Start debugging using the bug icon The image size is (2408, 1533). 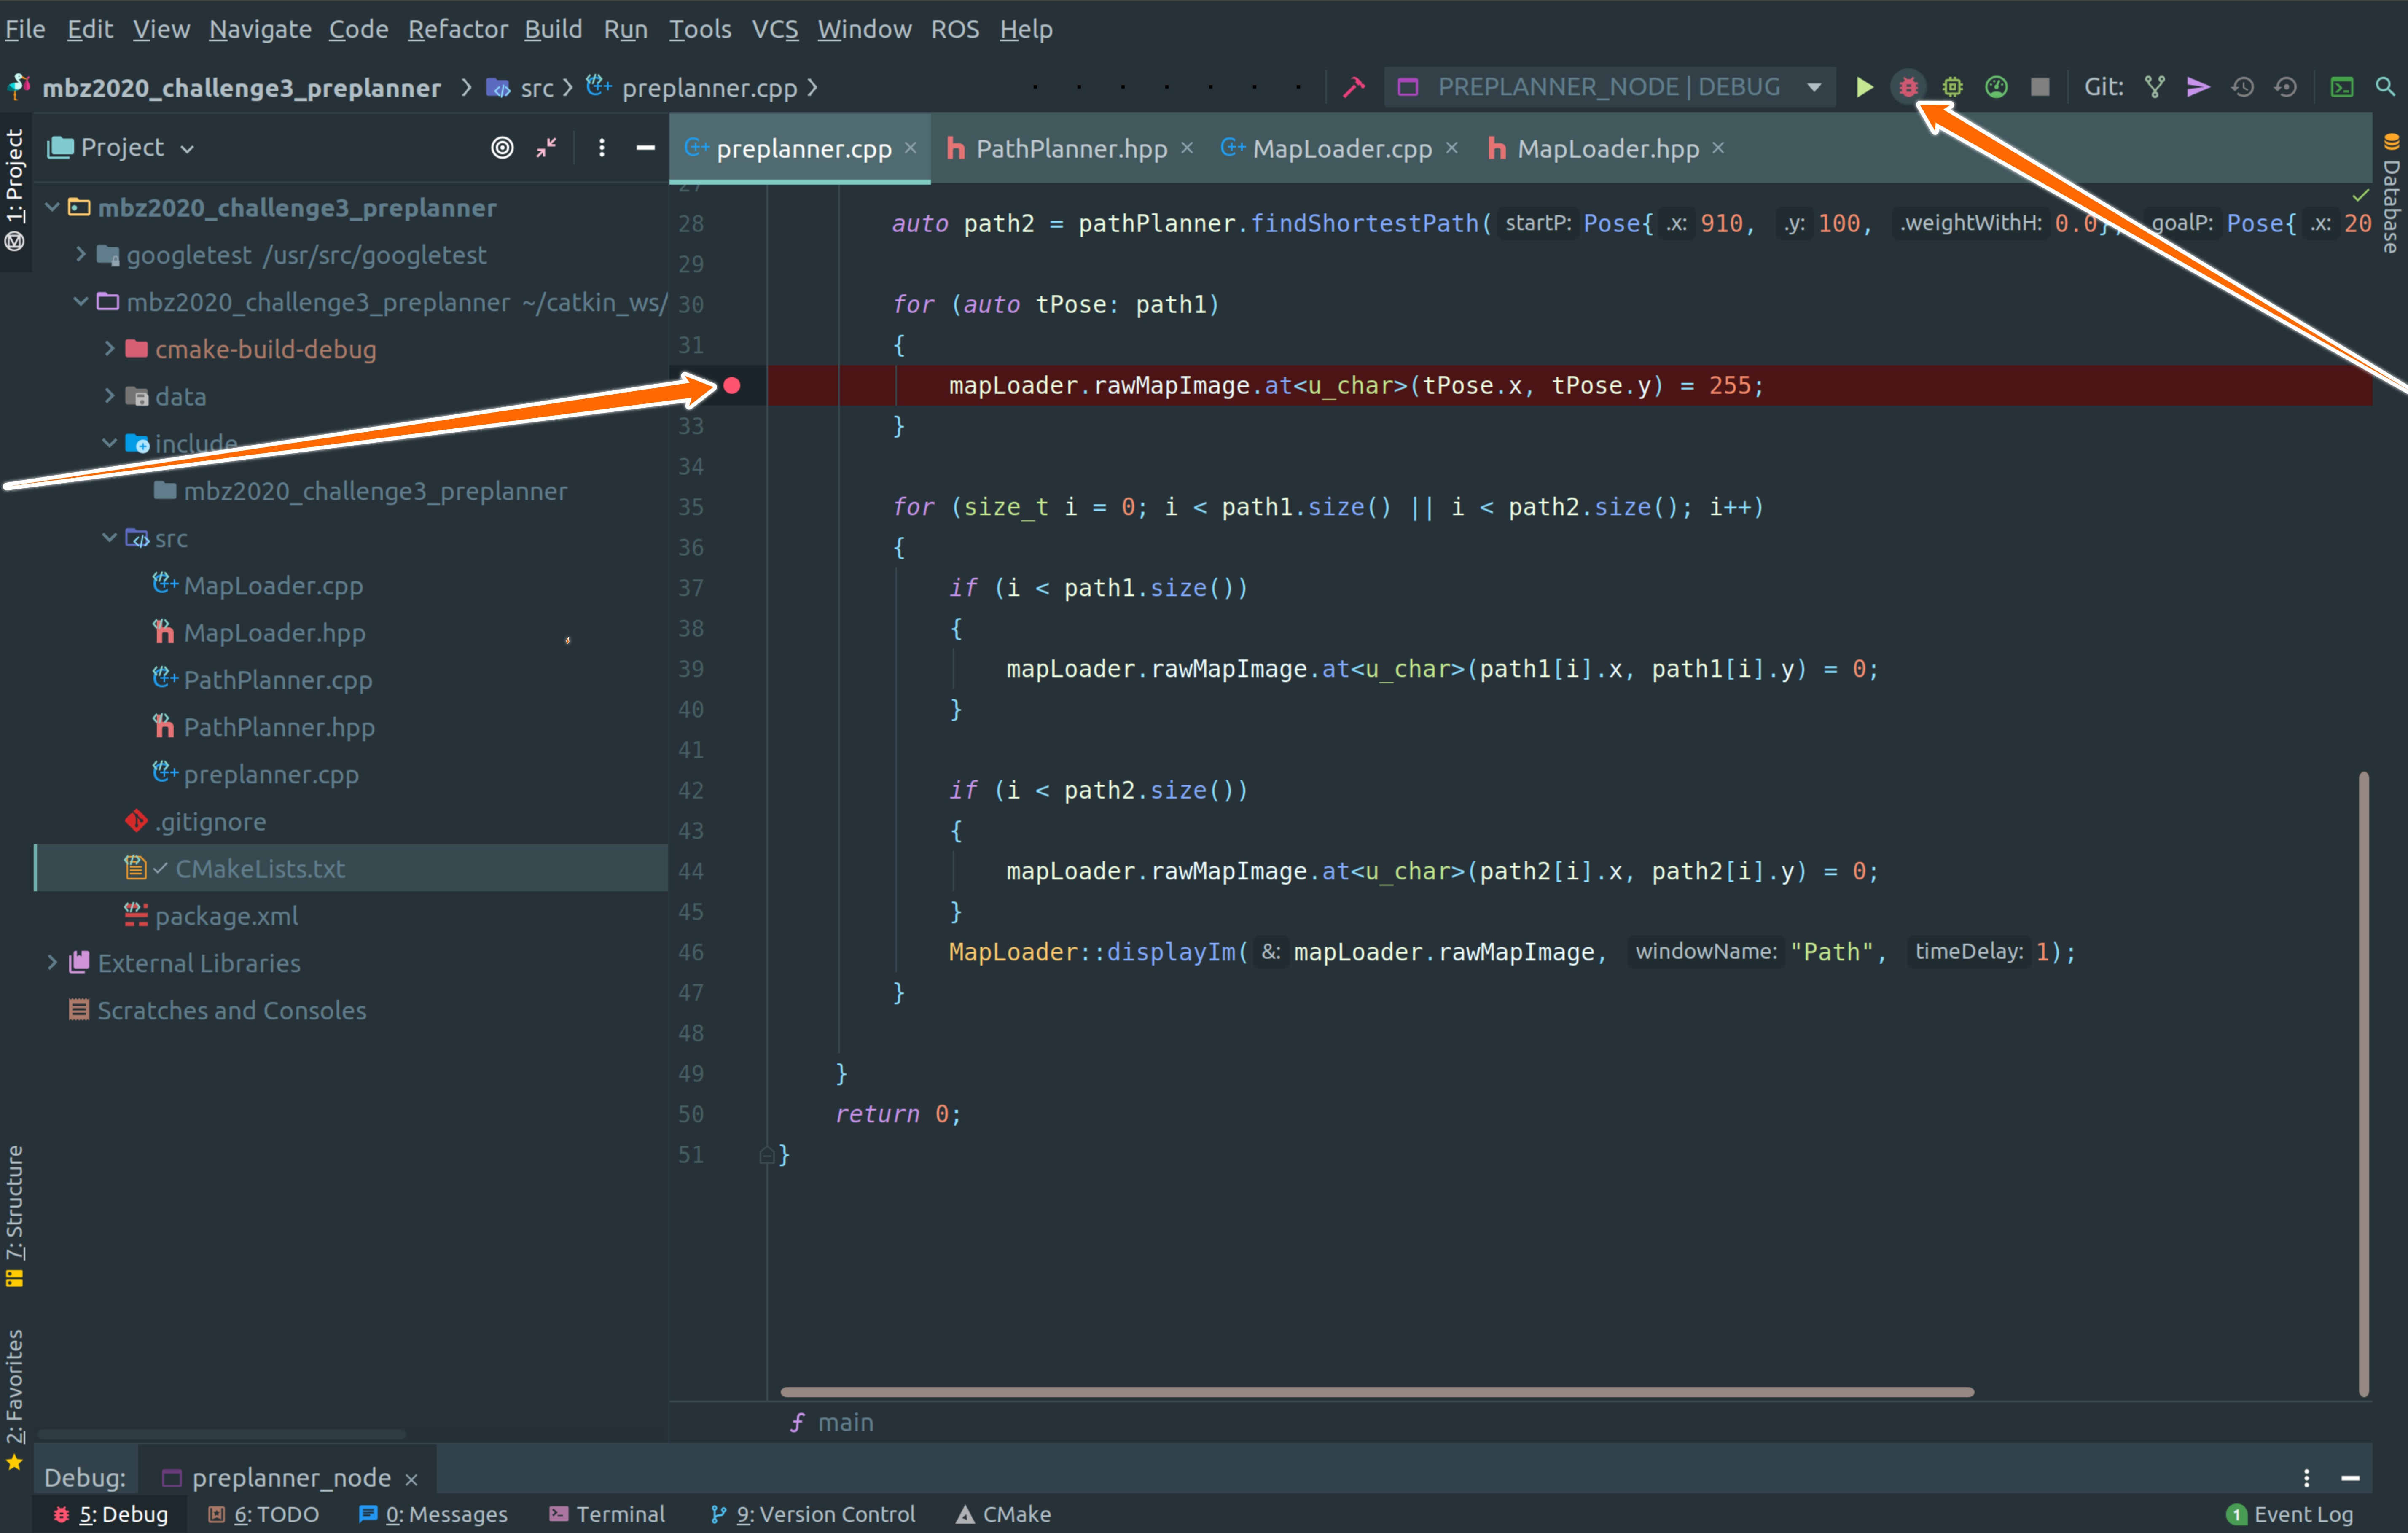(1909, 87)
